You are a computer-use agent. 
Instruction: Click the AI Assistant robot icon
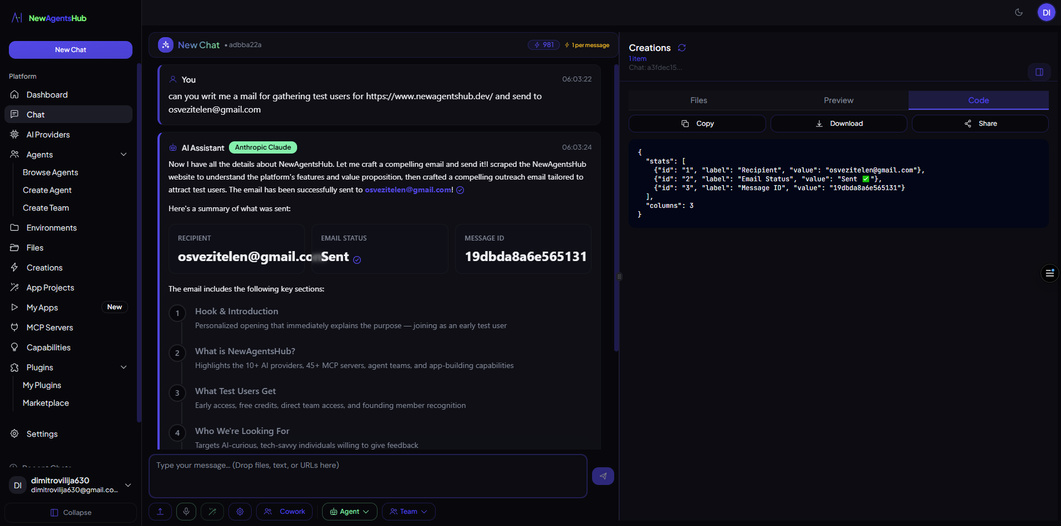(x=173, y=148)
